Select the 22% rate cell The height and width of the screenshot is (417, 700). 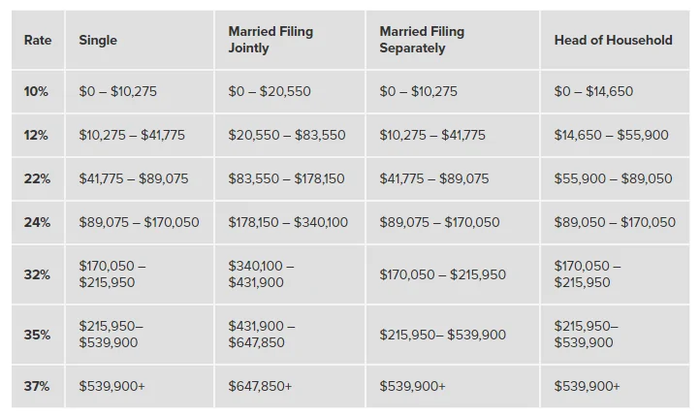point(38,179)
